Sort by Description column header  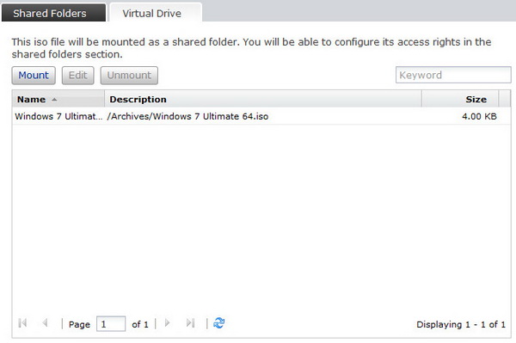(x=263, y=100)
